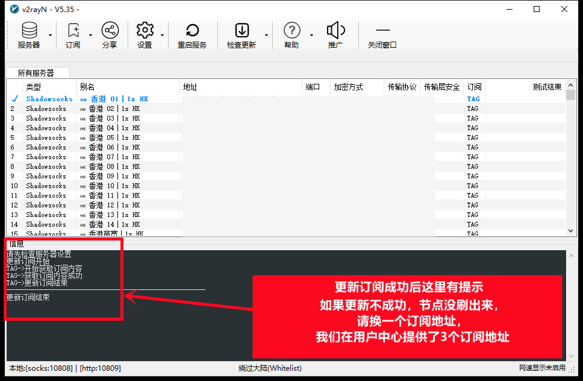
Task: Click server list scrollbar down arrow
Action: coord(571,231)
